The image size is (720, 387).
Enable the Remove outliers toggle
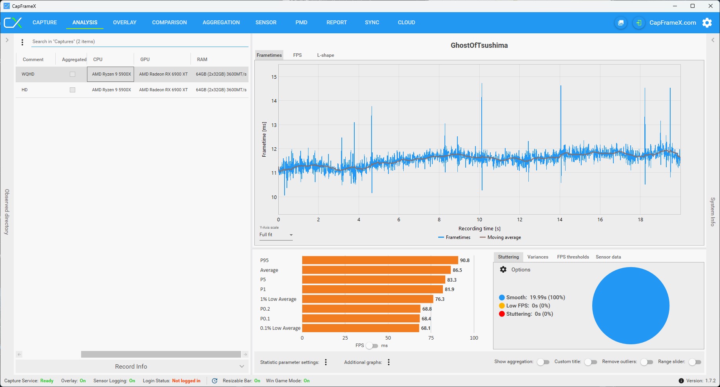click(647, 362)
